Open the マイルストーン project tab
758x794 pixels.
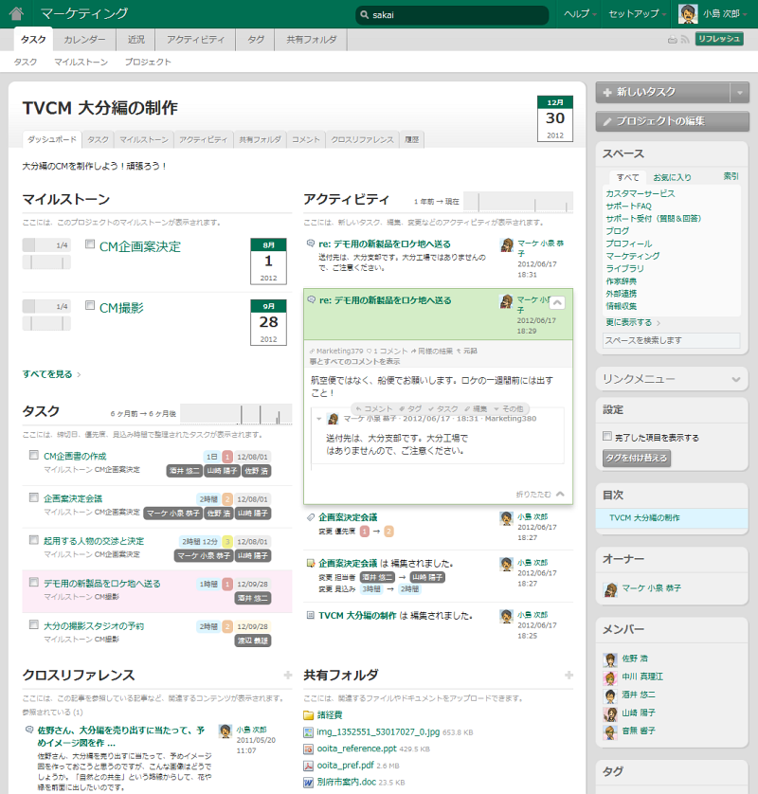point(144,139)
